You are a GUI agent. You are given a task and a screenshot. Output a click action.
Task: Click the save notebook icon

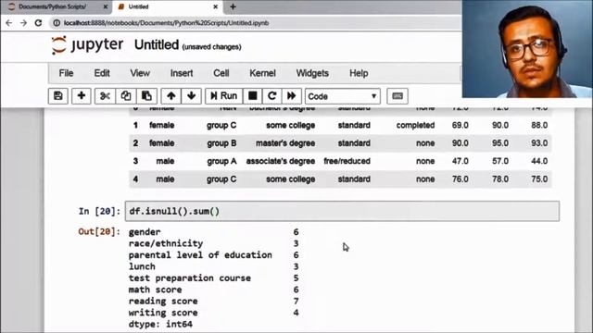pyautogui.click(x=57, y=96)
